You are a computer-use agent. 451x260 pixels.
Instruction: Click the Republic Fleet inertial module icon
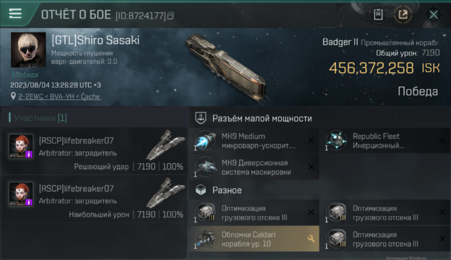click(x=337, y=140)
